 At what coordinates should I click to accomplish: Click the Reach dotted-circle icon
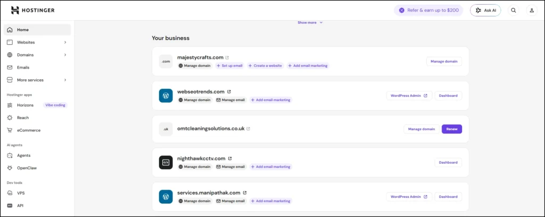pos(10,118)
